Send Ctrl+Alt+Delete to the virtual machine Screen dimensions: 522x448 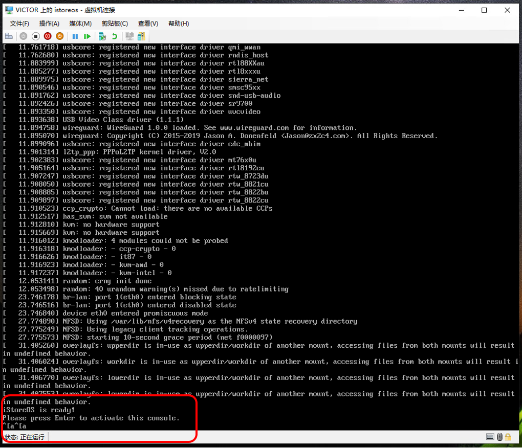[8, 36]
